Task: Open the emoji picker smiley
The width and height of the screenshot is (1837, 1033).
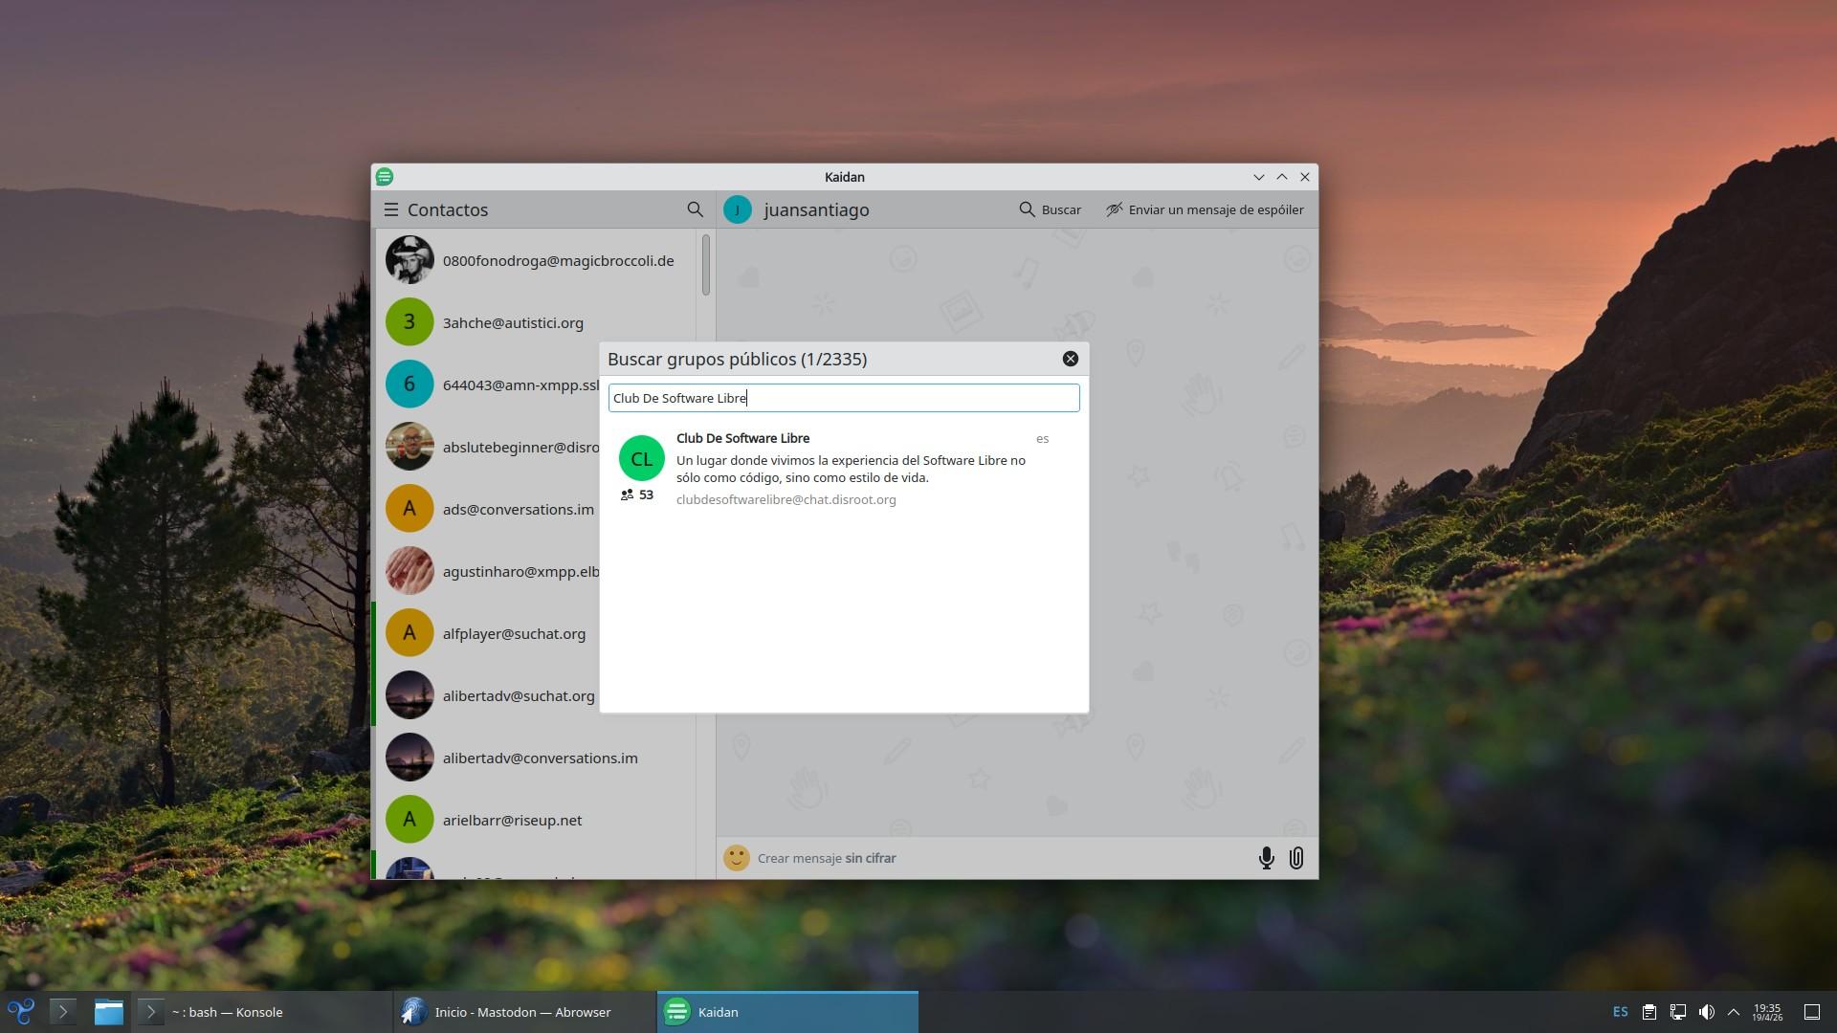Action: (x=736, y=858)
